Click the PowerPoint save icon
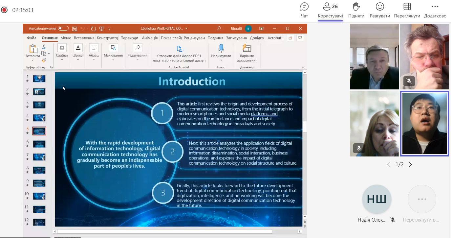 [75, 29]
